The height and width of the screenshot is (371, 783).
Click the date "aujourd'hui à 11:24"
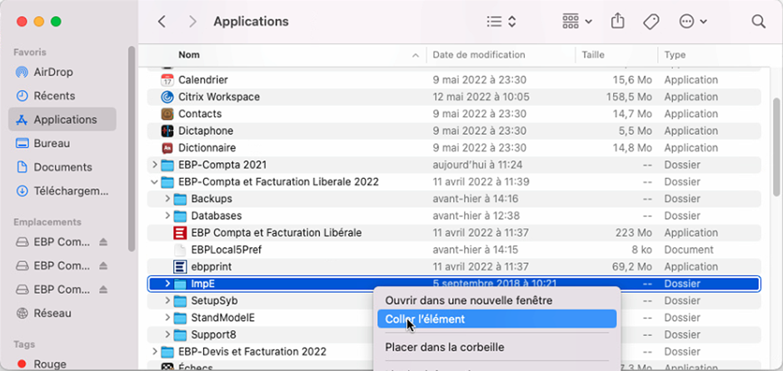pyautogui.click(x=476, y=165)
